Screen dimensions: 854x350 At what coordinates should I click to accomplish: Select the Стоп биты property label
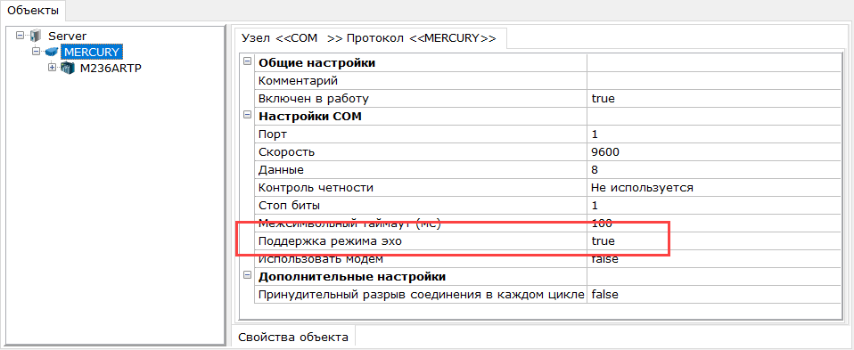289,206
